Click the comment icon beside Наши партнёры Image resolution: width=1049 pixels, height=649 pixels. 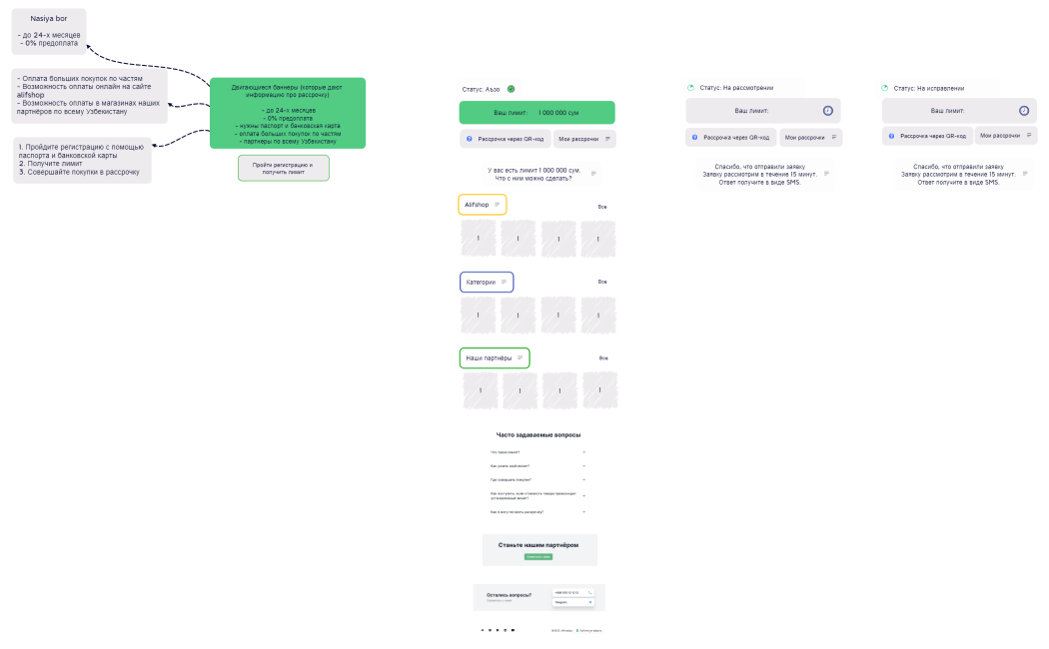(520, 357)
